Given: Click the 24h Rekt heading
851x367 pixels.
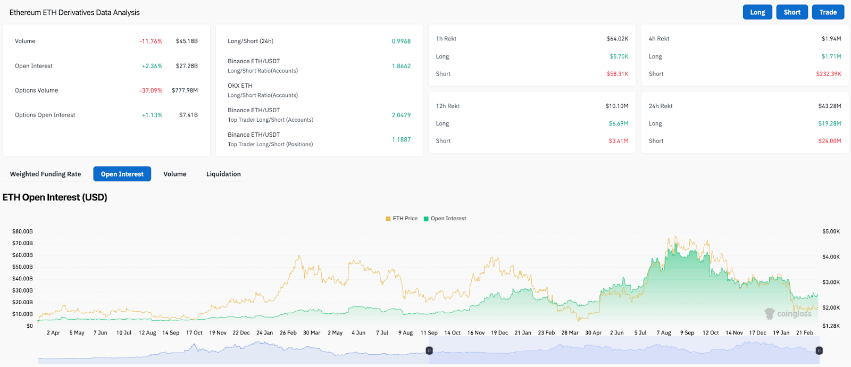Looking at the screenshot, I should (x=661, y=106).
